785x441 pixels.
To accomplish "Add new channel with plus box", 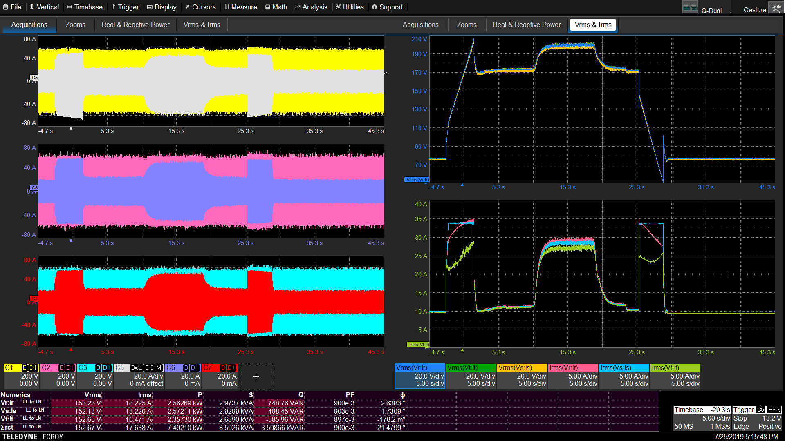I will tap(256, 376).
